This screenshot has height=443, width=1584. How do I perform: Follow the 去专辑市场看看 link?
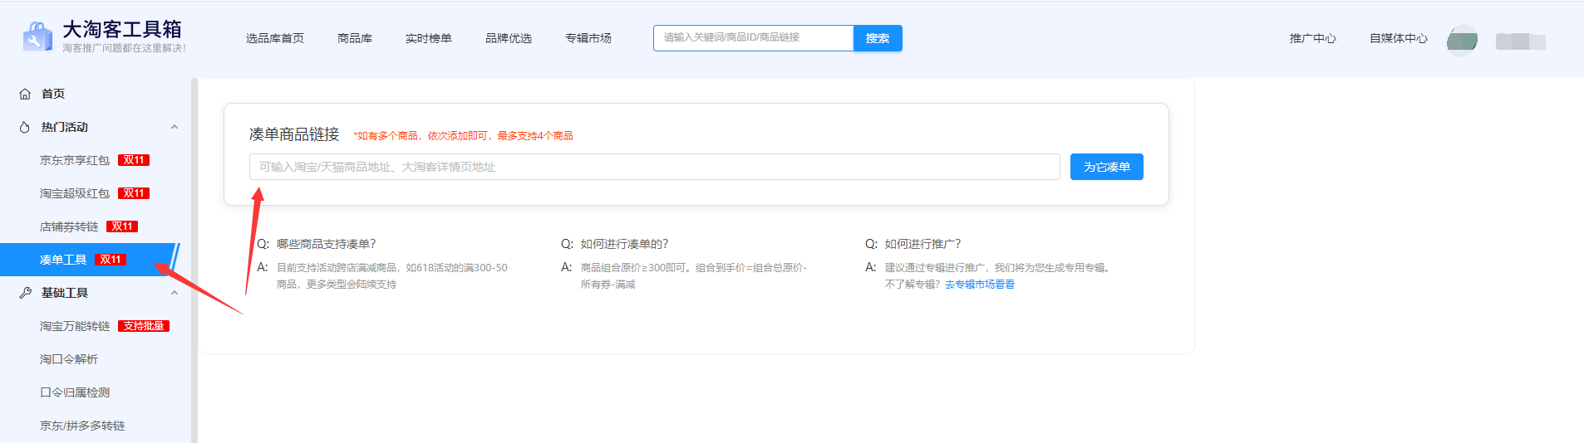coord(980,285)
